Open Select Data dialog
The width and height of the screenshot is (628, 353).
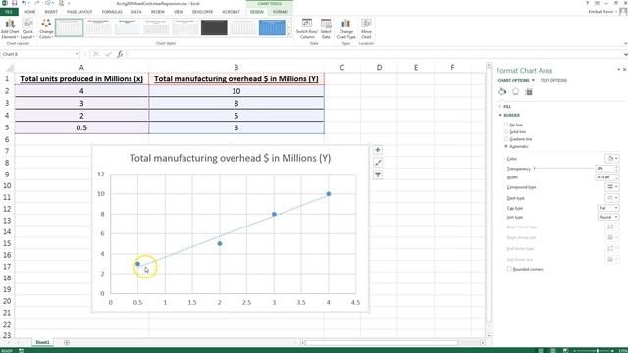[x=326, y=28]
